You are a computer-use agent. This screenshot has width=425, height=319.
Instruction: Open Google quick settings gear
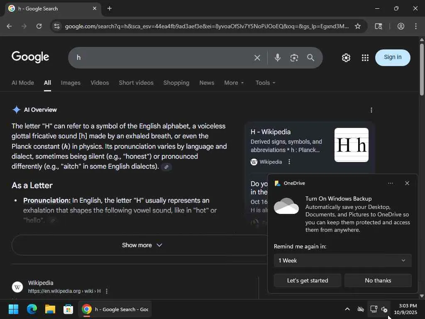point(346,57)
